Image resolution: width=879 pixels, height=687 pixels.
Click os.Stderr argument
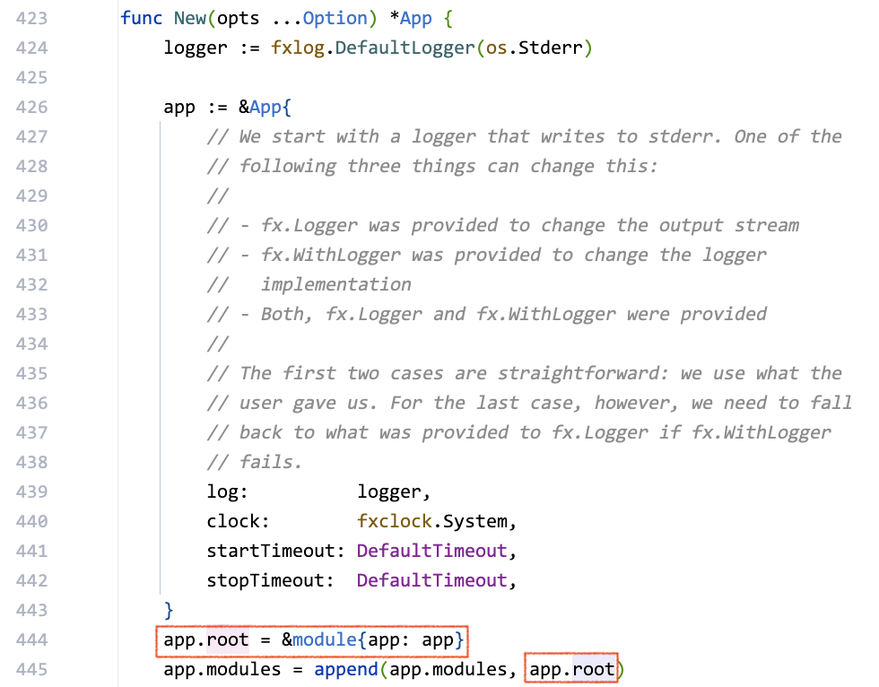click(x=535, y=48)
